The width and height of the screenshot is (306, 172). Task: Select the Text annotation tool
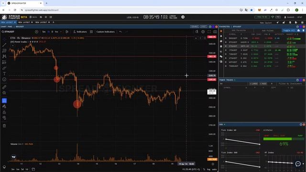point(4,74)
